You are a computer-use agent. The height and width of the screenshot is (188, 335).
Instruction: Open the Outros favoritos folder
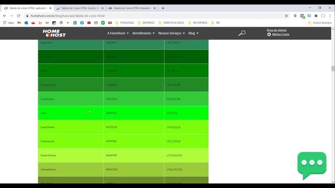320,22
